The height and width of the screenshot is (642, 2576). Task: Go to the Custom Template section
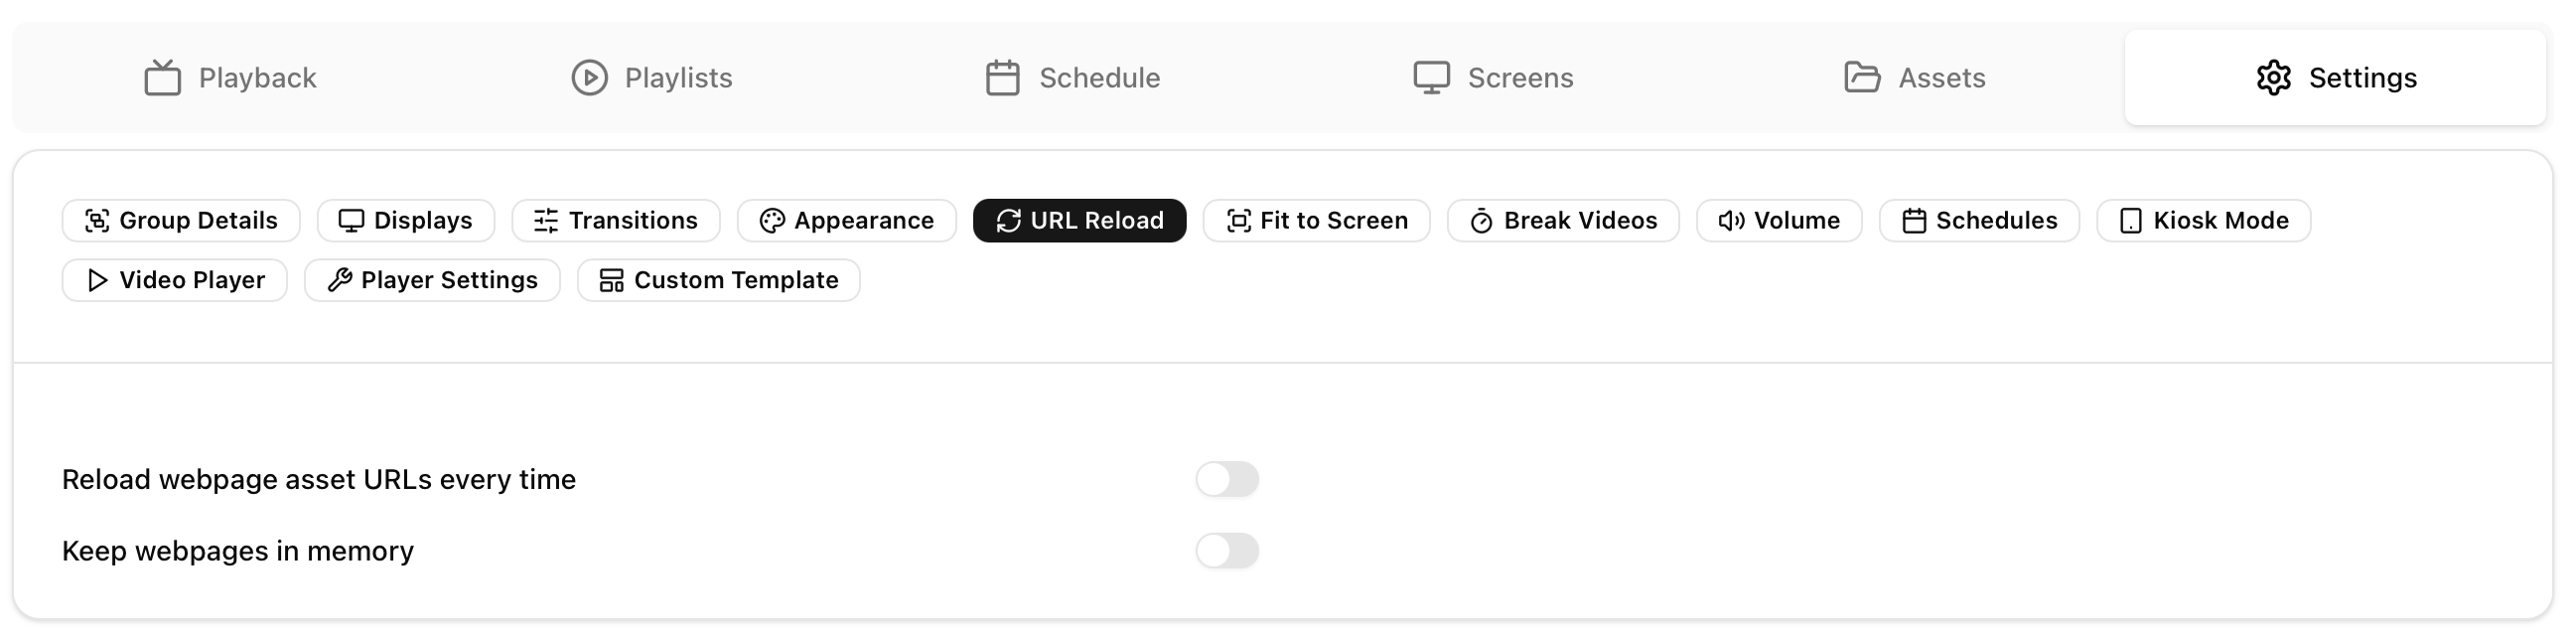click(718, 281)
